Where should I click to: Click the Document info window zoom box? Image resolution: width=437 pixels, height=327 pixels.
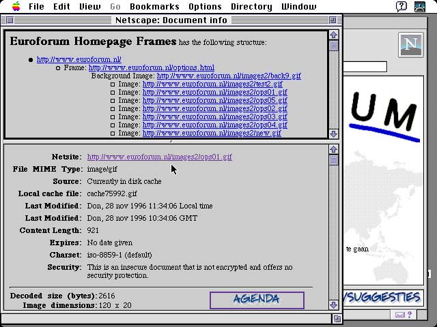[x=333, y=20]
